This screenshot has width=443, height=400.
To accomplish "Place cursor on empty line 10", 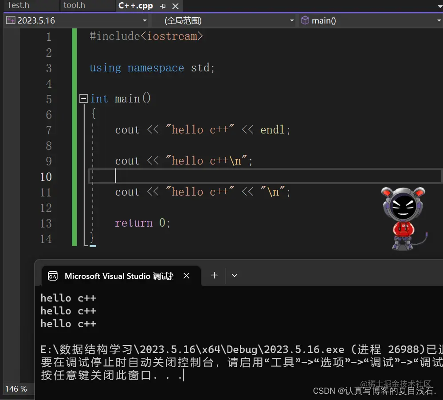I will [265, 176].
